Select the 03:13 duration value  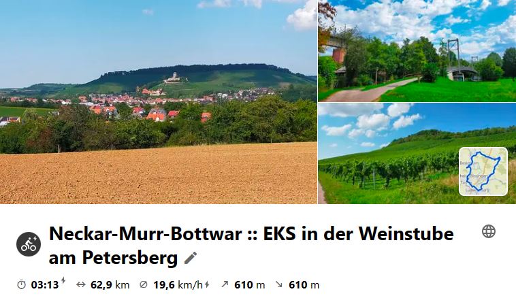45,285
